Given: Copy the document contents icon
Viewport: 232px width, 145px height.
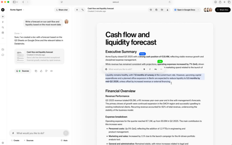Looking at the screenshot, I should [x=156, y=10].
